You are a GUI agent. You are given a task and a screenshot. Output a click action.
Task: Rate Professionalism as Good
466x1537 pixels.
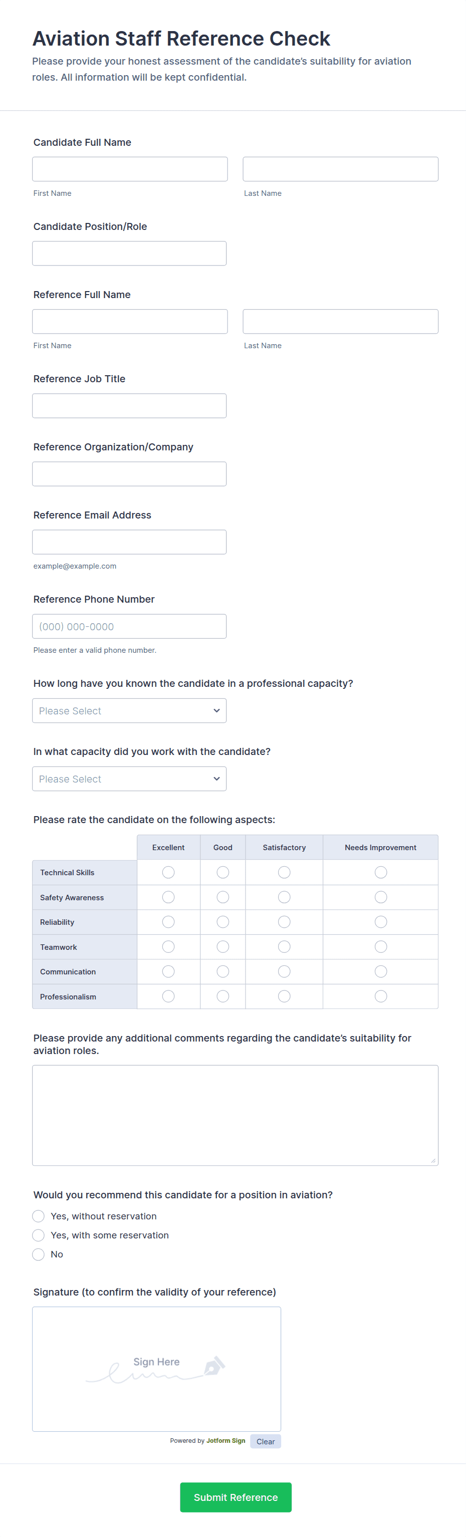click(222, 996)
